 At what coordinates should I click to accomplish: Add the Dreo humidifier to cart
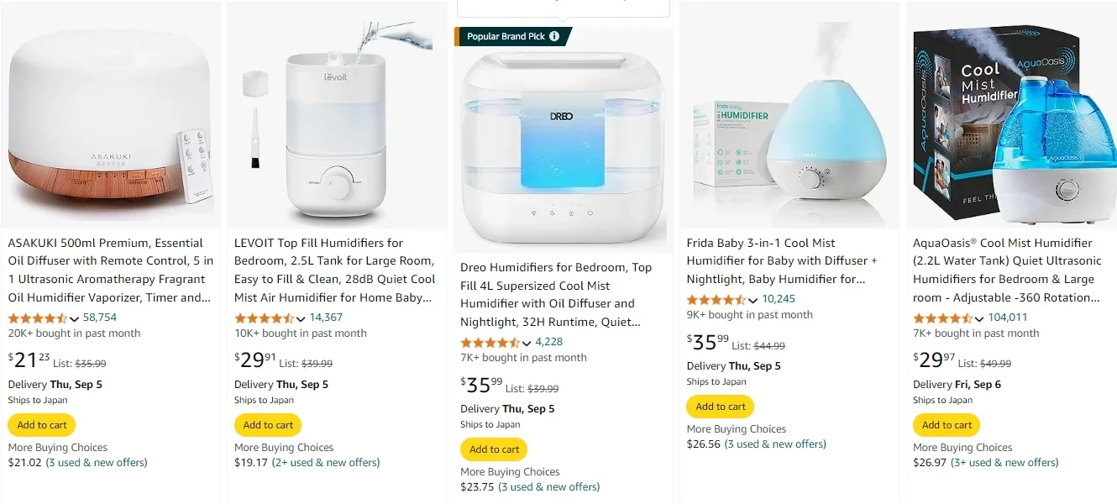pos(493,449)
